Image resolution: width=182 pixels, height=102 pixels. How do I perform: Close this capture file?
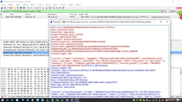(x=21, y=8)
